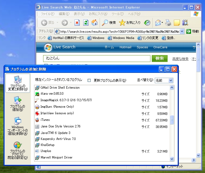The height and width of the screenshot is (173, 205).
Task: Click the Mail envelope icon in IE toolbar
Action: [158, 23]
